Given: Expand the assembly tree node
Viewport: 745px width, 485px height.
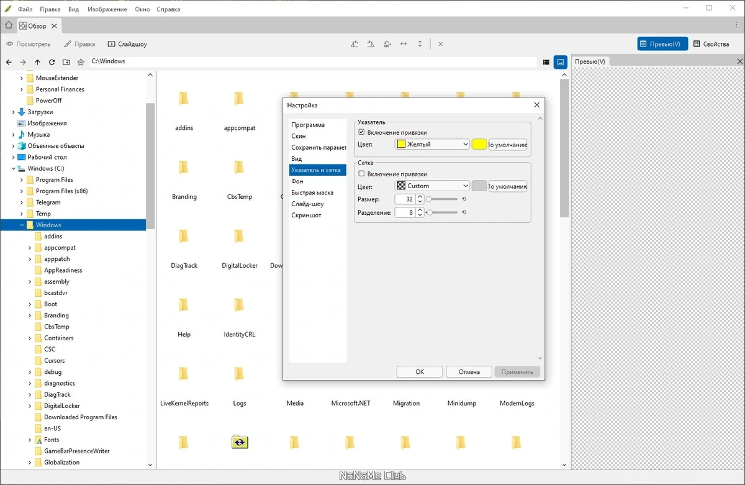Looking at the screenshot, I should tap(30, 282).
